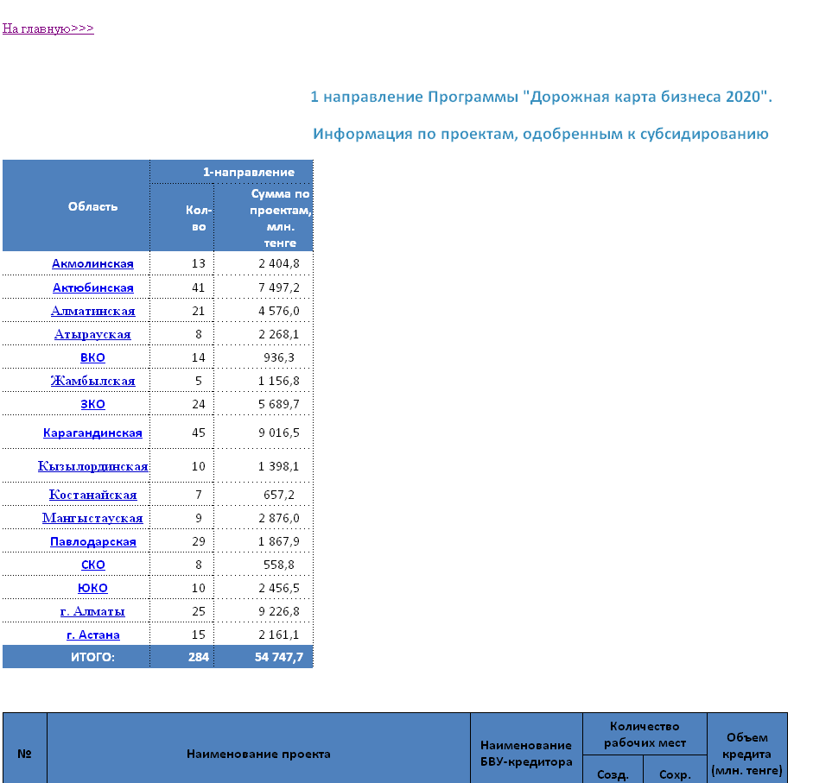Select the sum value 7 497,2

pos(279,287)
